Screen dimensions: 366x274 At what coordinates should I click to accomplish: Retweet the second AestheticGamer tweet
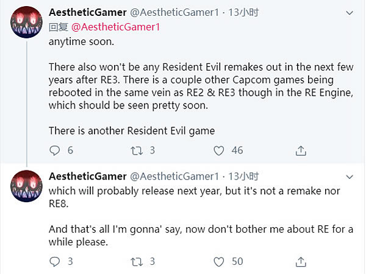(137, 261)
